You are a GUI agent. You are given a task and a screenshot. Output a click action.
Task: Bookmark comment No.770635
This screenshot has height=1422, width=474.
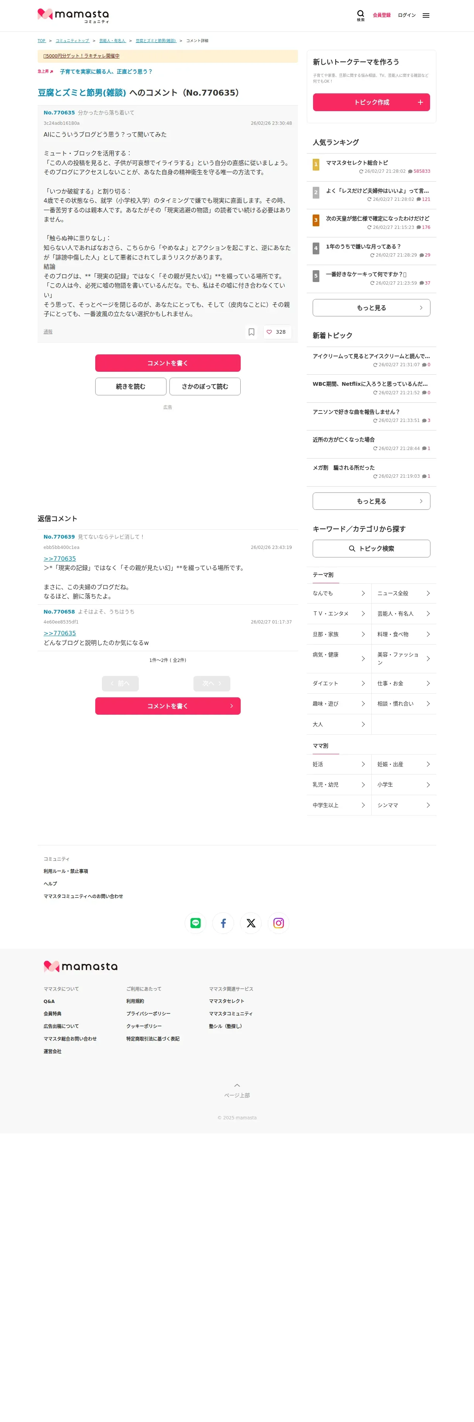251,332
